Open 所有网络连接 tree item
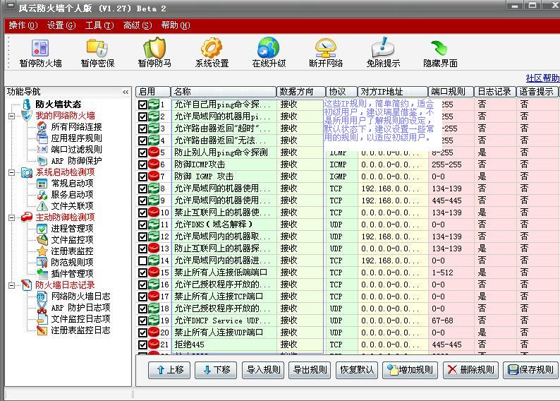 click(76, 127)
